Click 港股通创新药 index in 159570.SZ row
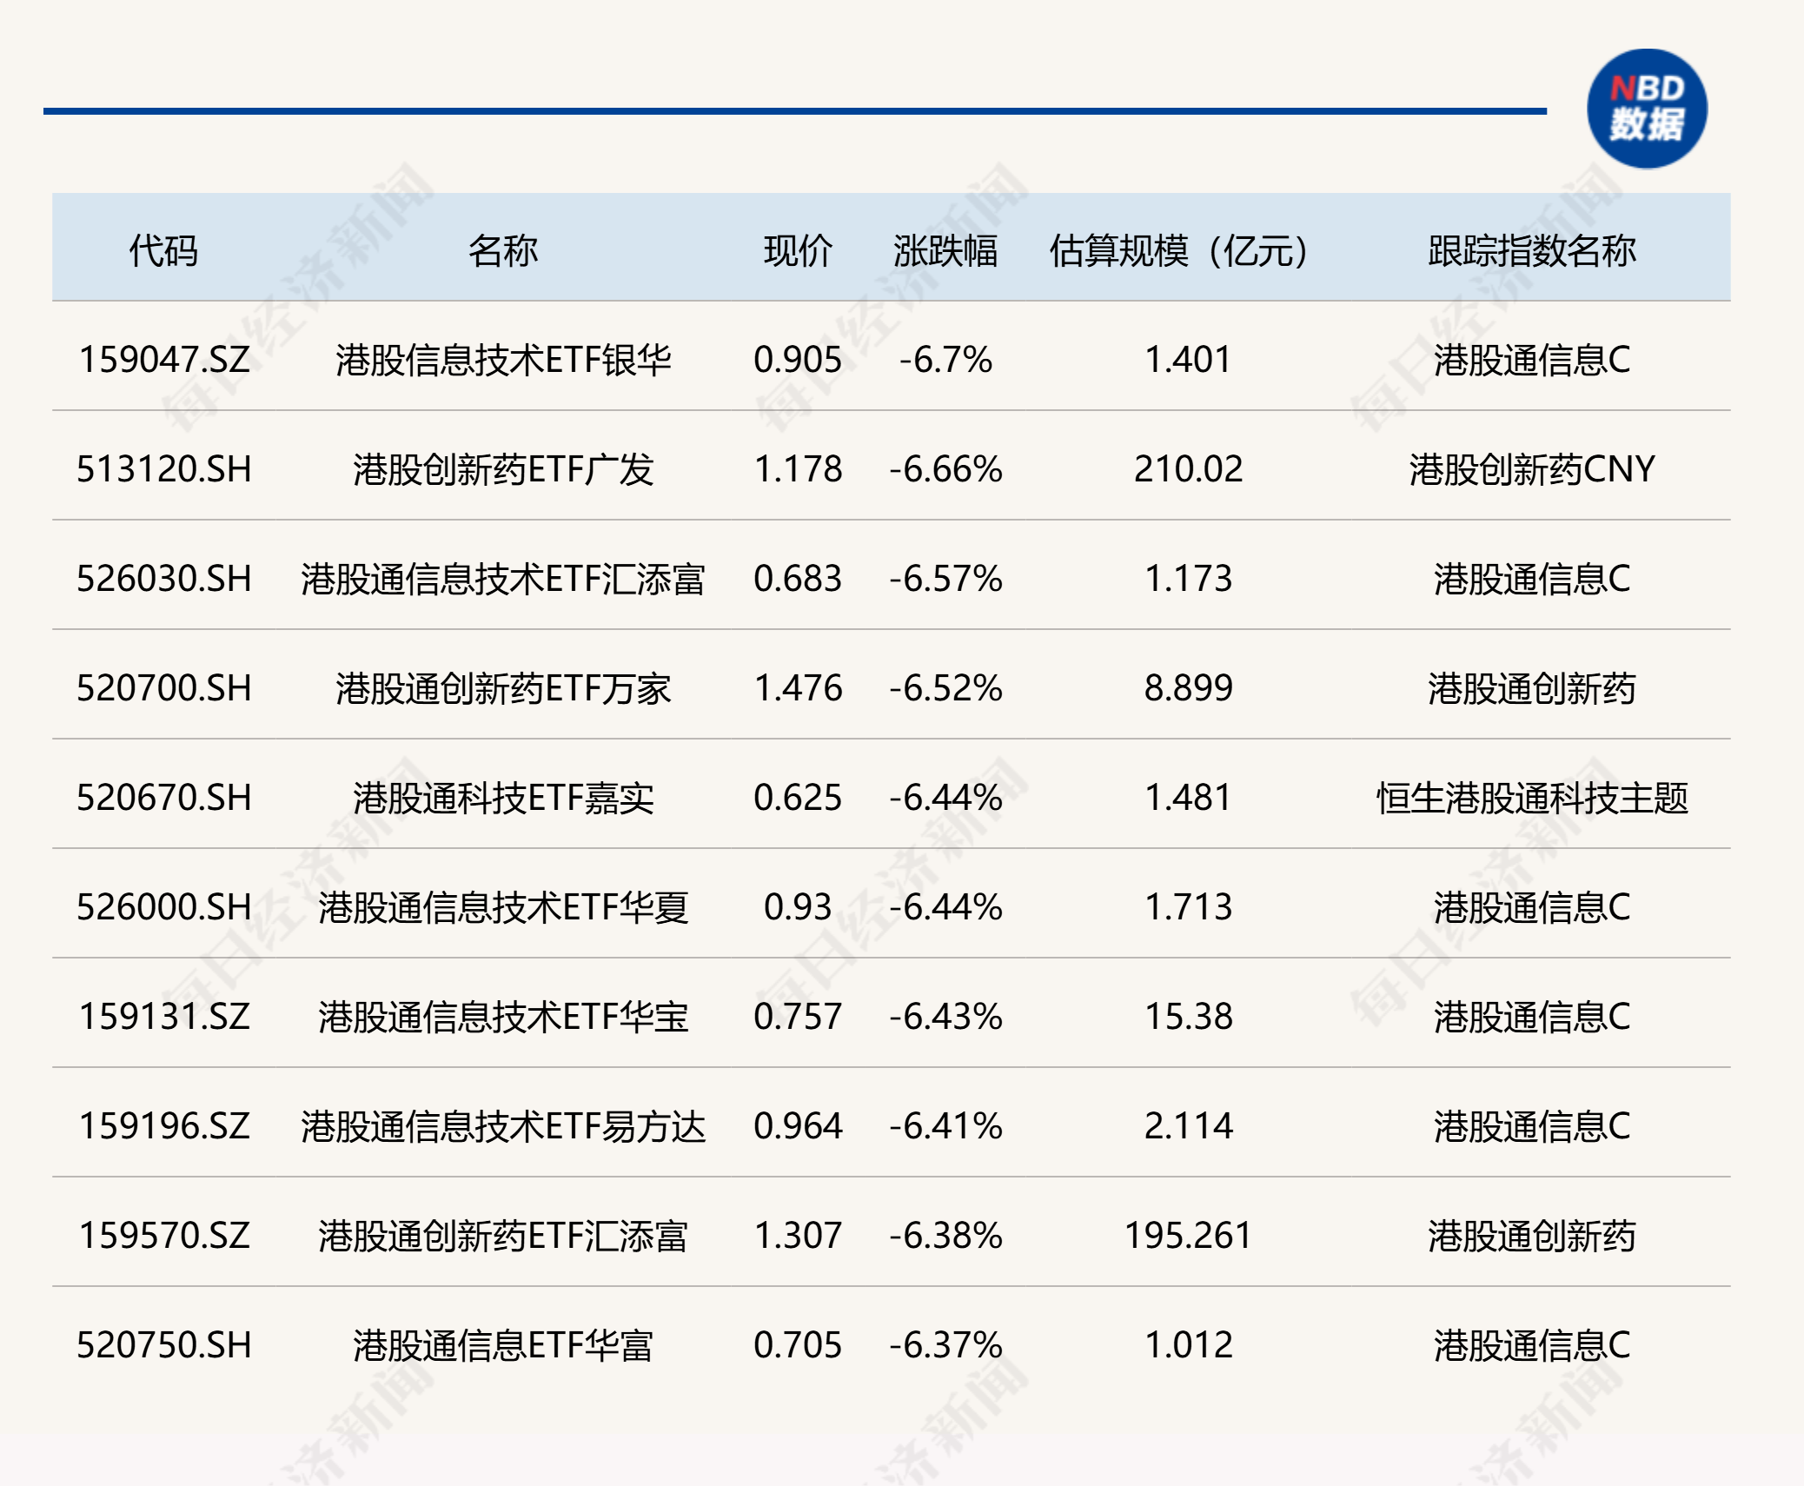The height and width of the screenshot is (1486, 1804). tap(1532, 1236)
